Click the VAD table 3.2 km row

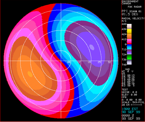tap(128, 75)
